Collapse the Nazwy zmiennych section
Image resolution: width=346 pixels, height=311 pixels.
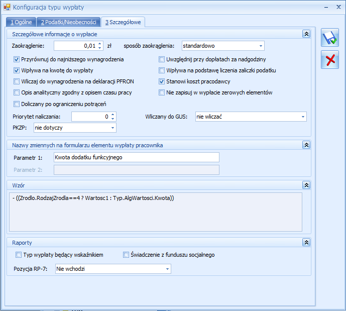pyautogui.click(x=306, y=145)
